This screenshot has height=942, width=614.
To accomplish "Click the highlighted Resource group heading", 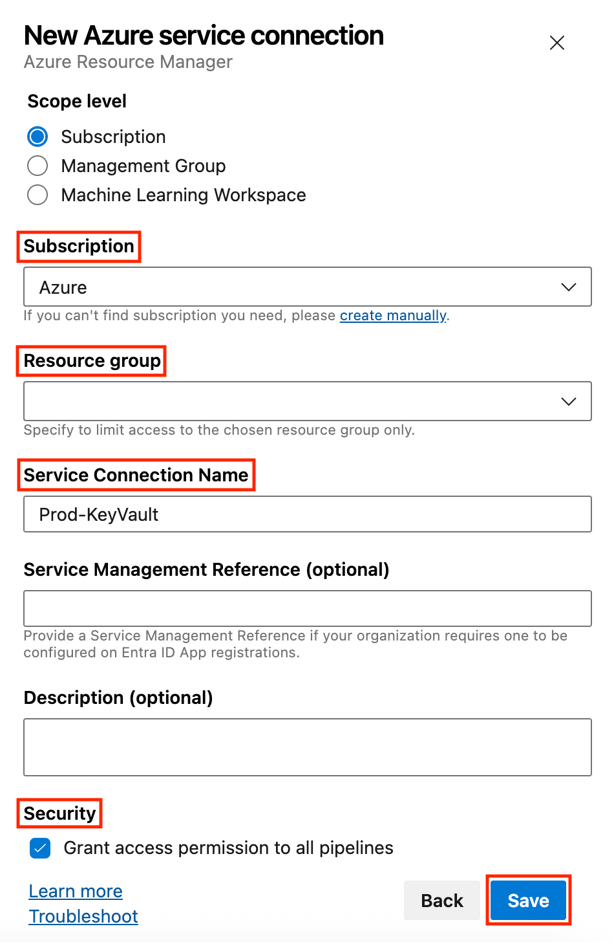I will (x=91, y=361).
